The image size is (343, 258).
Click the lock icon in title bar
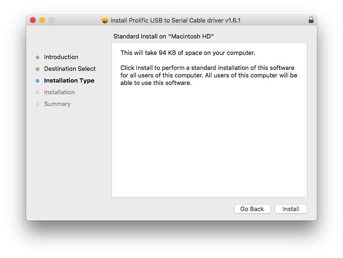coord(311,20)
